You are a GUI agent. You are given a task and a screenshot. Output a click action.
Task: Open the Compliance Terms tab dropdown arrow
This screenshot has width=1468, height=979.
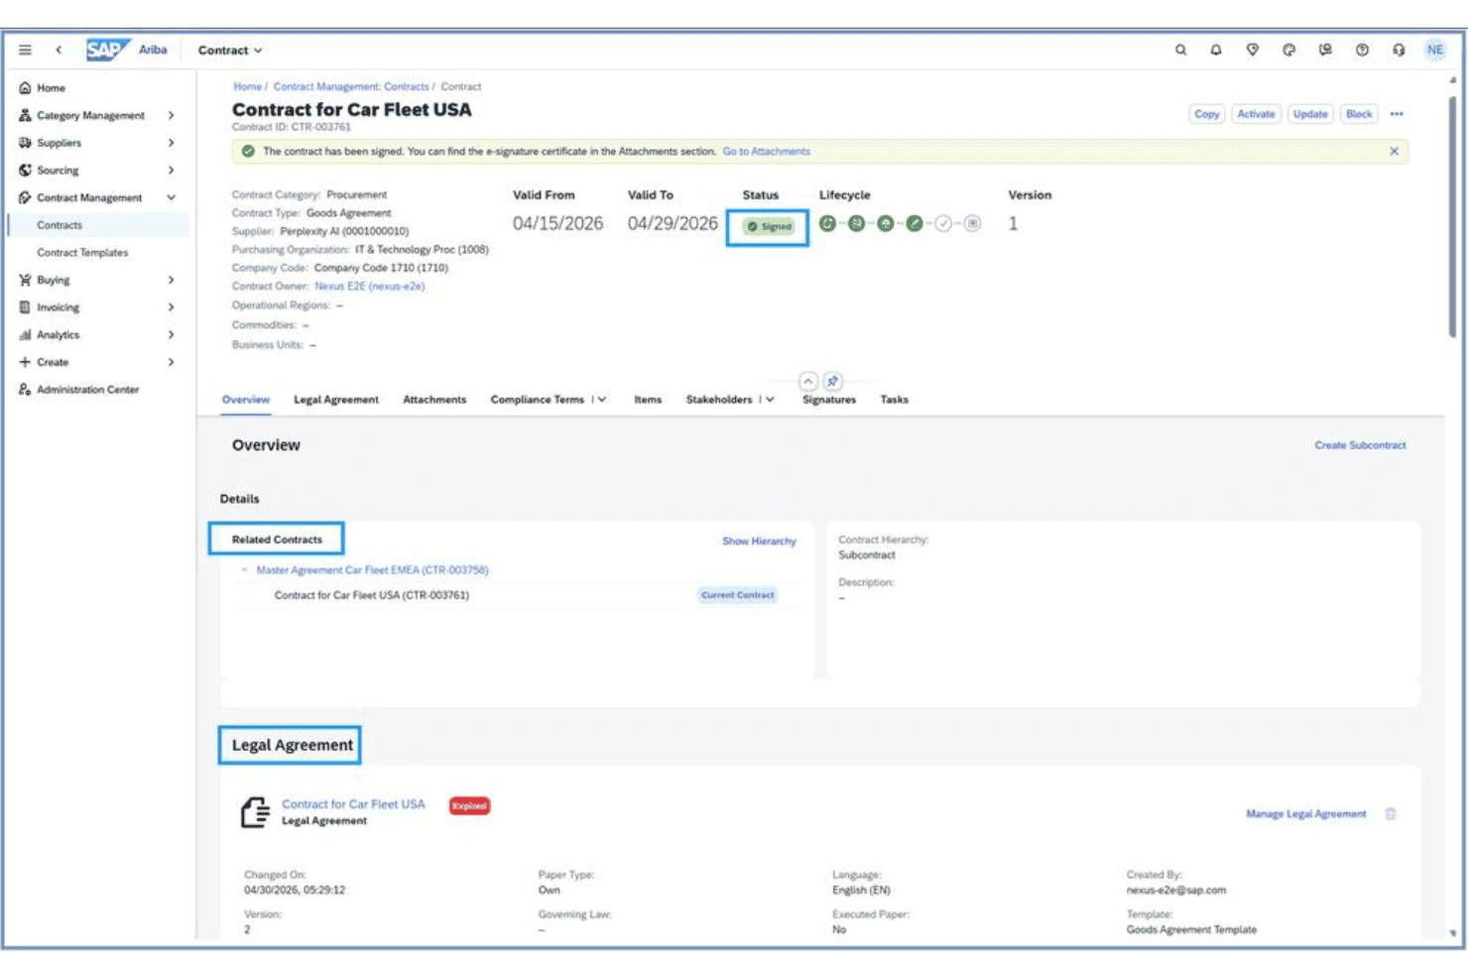(x=602, y=400)
